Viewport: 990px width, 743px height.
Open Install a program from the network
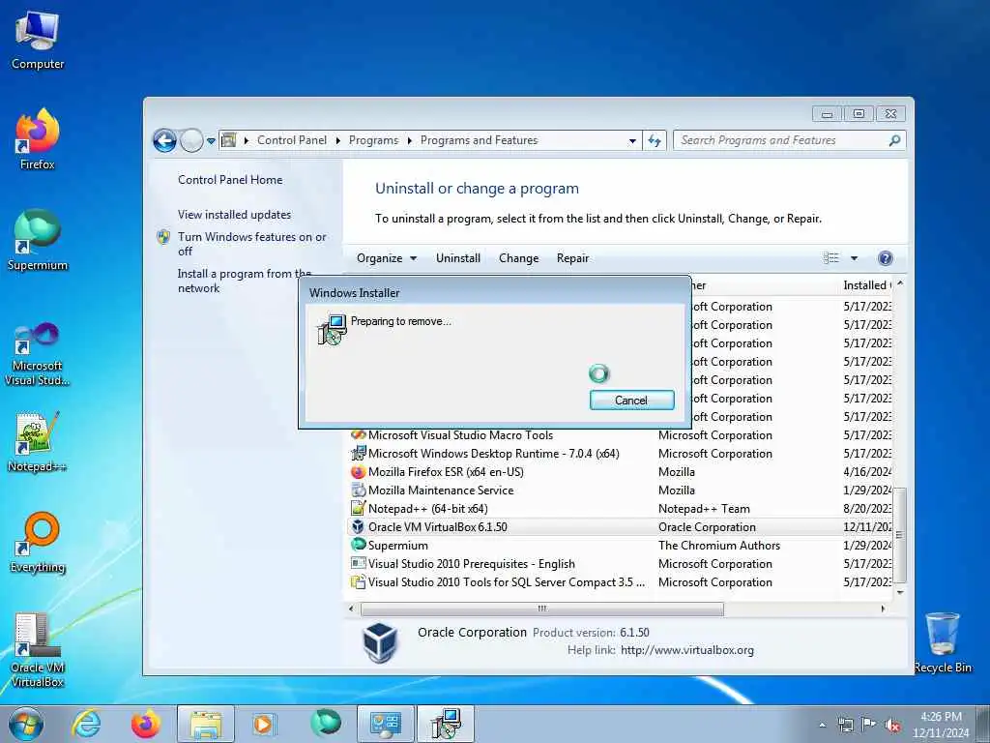pos(245,281)
